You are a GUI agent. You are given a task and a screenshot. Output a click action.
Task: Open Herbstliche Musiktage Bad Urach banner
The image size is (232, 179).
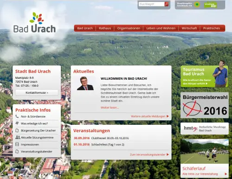tap(205, 128)
